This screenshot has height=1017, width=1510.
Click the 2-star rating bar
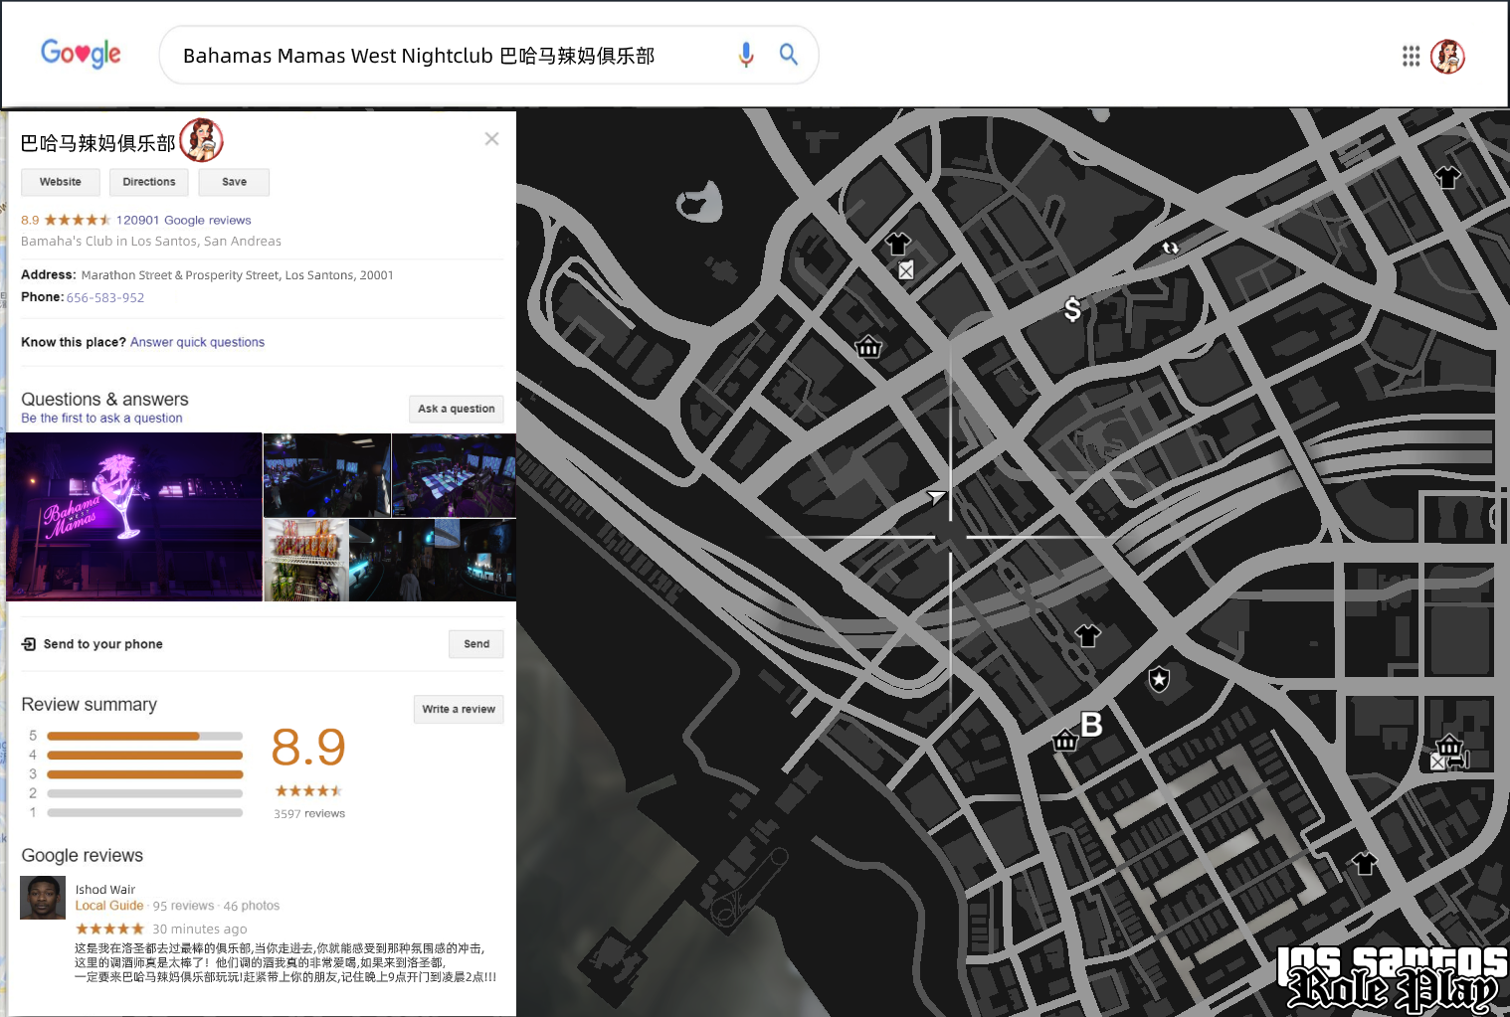[x=144, y=793]
